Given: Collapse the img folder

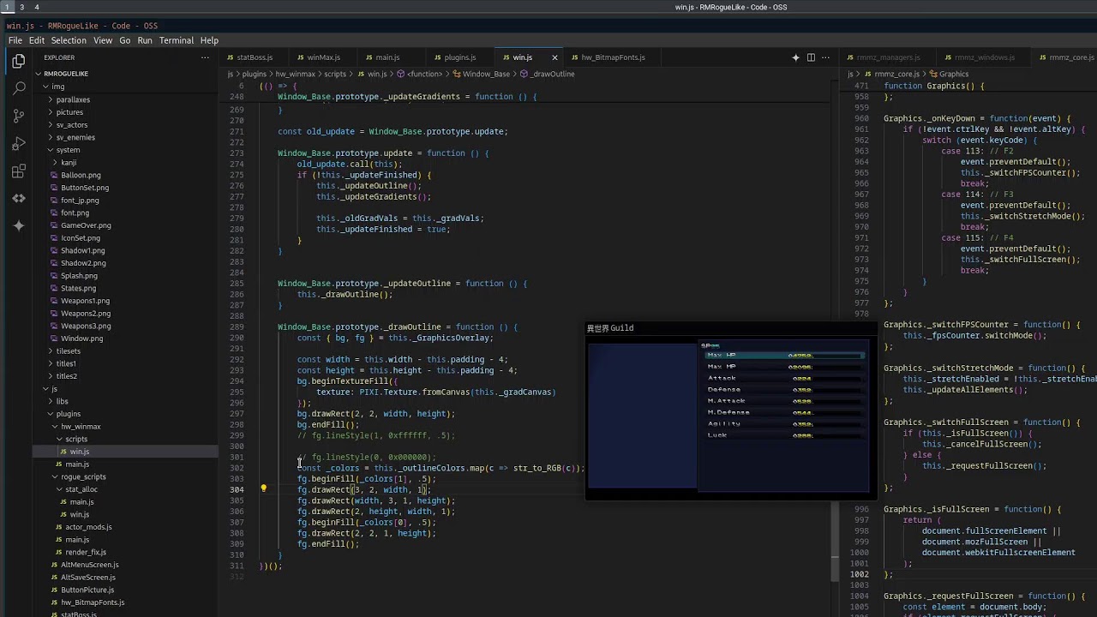Looking at the screenshot, I should coord(57,87).
